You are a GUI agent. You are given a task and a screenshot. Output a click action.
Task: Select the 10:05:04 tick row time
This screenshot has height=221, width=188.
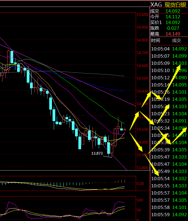(x=160, y=49)
